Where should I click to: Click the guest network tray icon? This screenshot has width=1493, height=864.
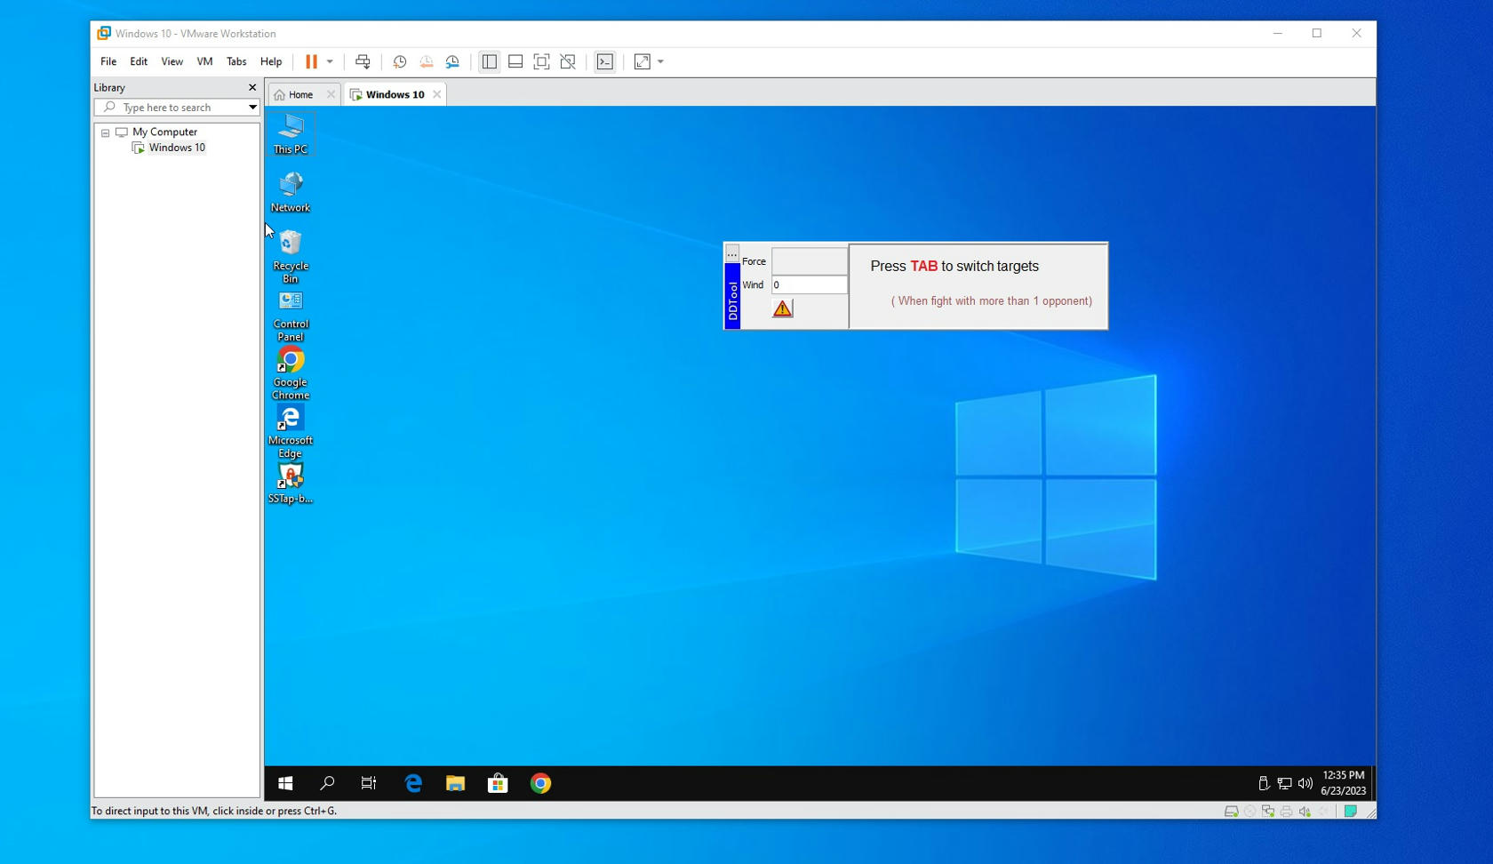coord(1284,783)
